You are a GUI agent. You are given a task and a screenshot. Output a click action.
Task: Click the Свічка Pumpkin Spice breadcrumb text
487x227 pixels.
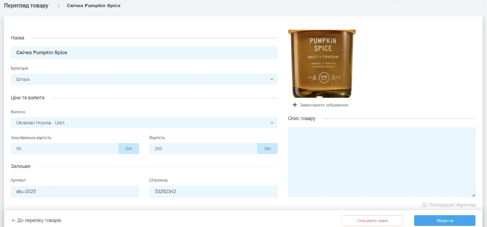coord(94,6)
